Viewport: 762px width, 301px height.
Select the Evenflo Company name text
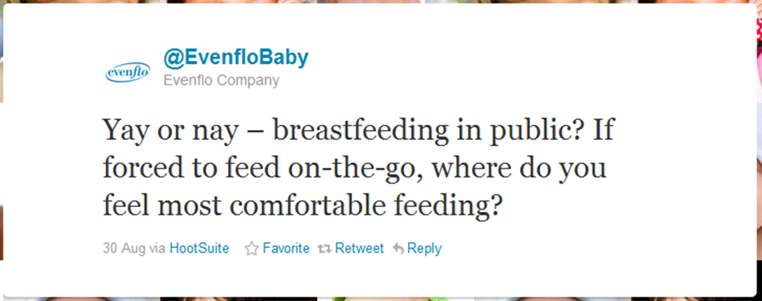(222, 80)
